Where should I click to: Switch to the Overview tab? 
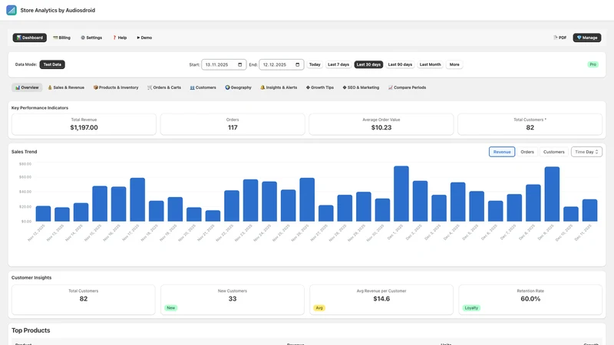(27, 87)
